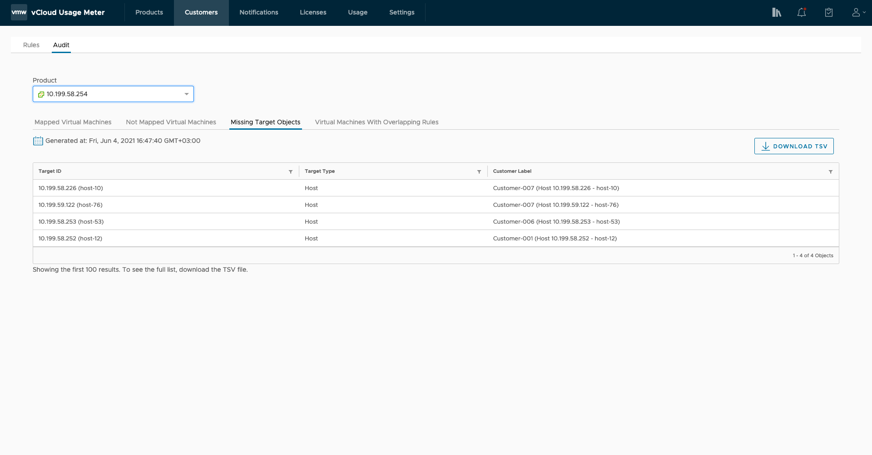Click the clipboard checklist icon
Image resolution: width=872 pixels, height=455 pixels.
pyautogui.click(x=829, y=12)
